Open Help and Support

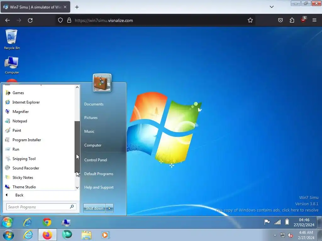pyautogui.click(x=99, y=187)
